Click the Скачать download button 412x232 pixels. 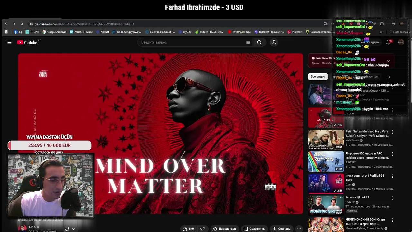point(281,229)
